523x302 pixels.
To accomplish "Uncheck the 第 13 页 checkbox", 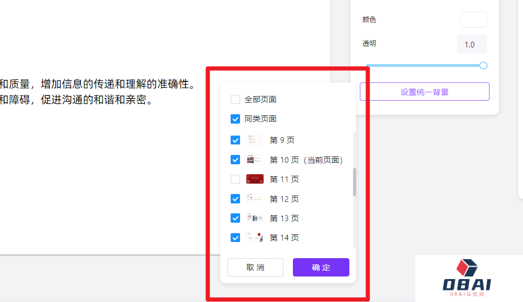I will point(235,218).
